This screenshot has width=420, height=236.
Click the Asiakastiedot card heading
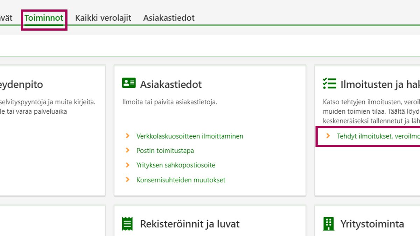[x=171, y=84]
